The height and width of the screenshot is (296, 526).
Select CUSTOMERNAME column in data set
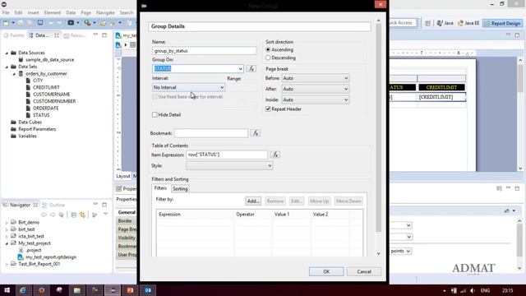pos(51,95)
